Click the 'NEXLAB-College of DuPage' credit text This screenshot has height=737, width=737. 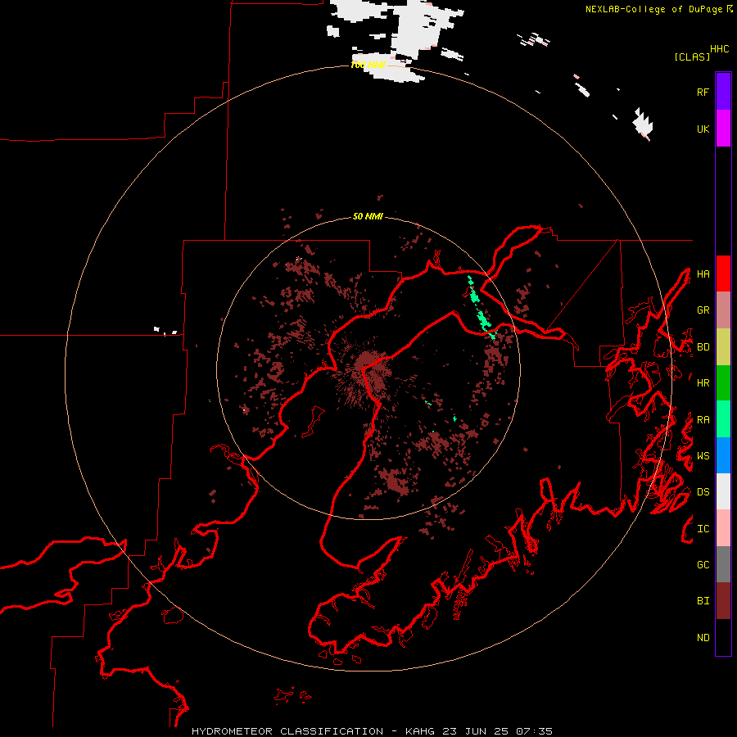[653, 9]
